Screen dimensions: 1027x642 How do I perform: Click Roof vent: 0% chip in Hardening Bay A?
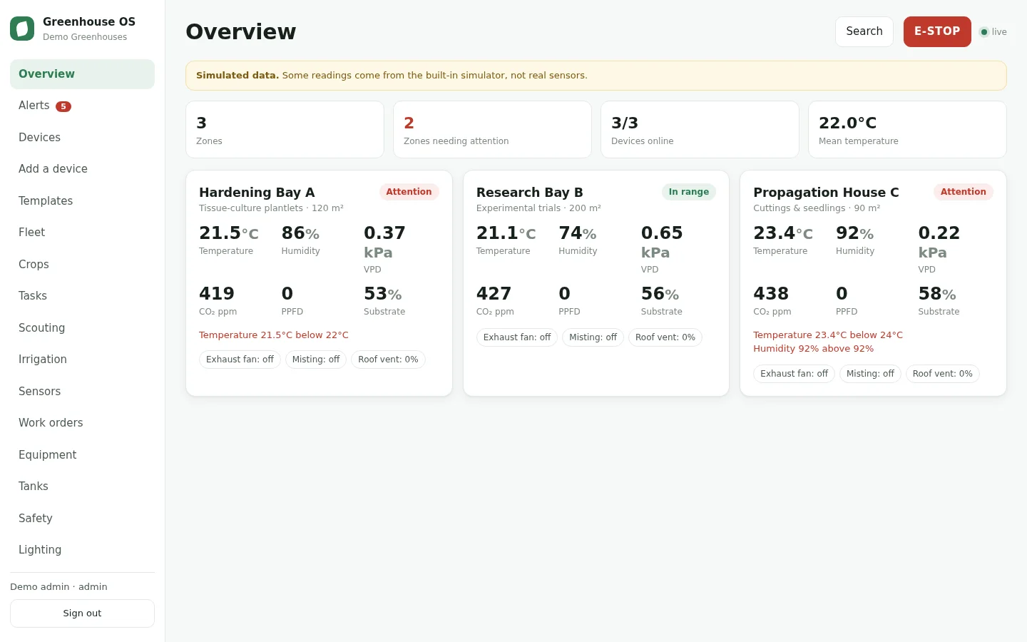388,360
